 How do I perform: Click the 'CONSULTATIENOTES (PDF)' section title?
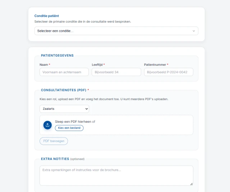pos(64,90)
